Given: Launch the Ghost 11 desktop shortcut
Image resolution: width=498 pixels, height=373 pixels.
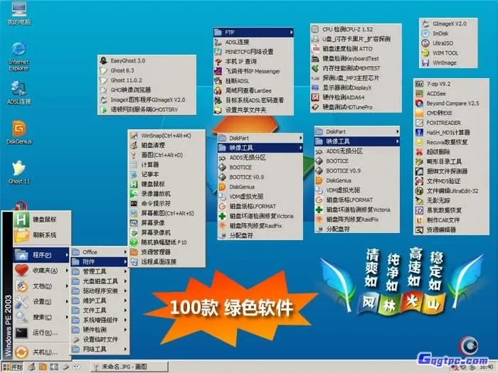Looking at the screenshot, I should (x=18, y=172).
